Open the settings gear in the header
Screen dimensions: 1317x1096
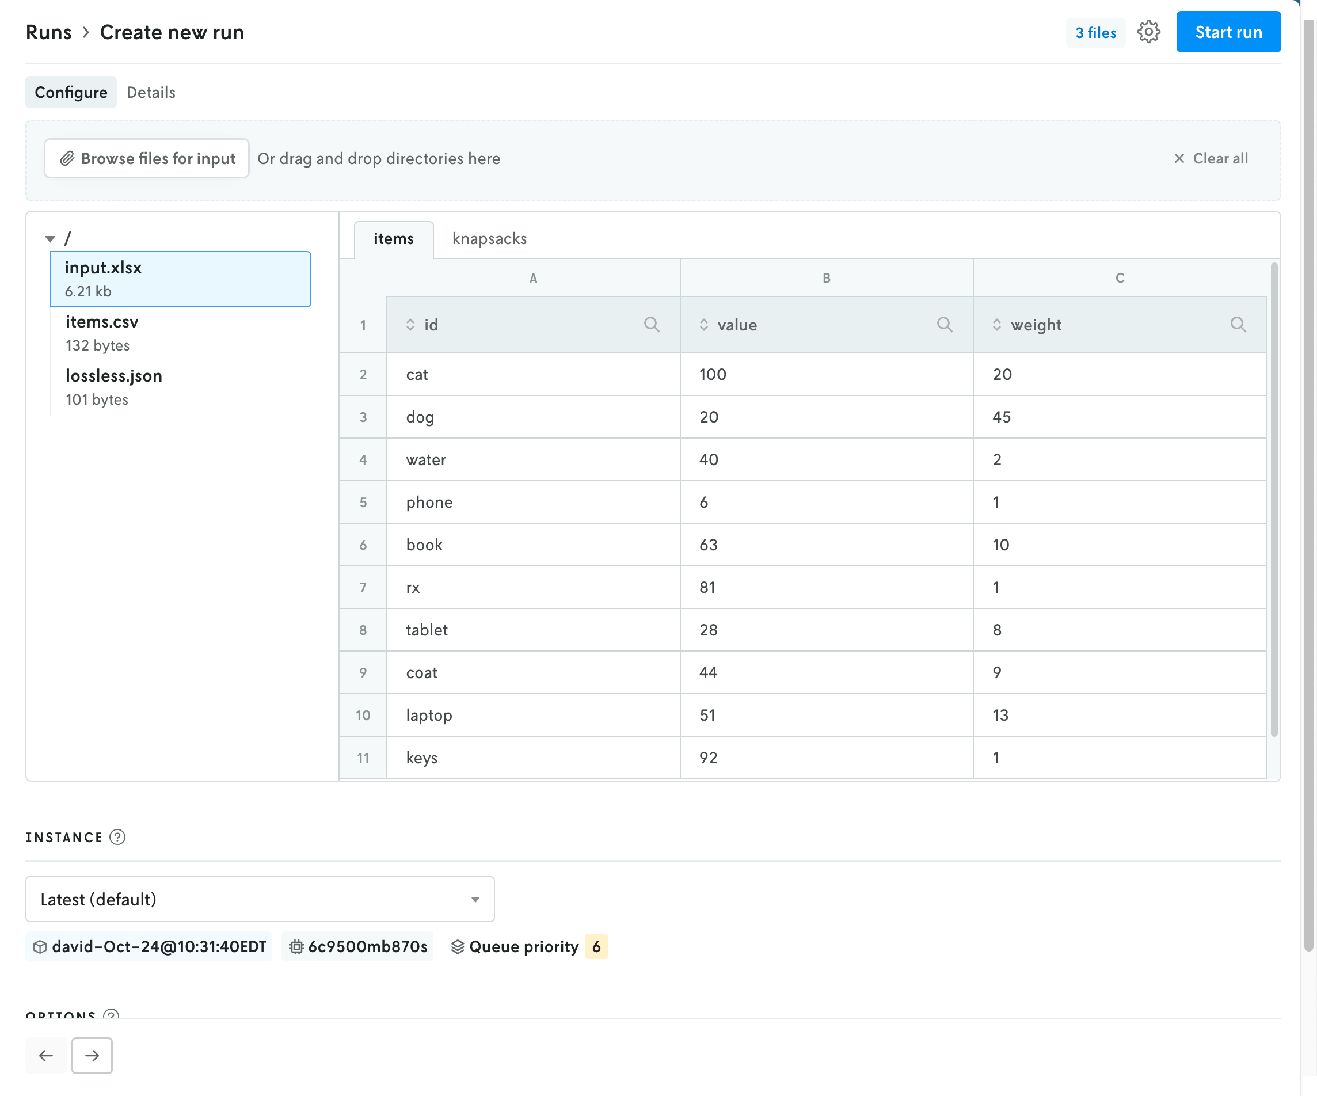[x=1149, y=32]
